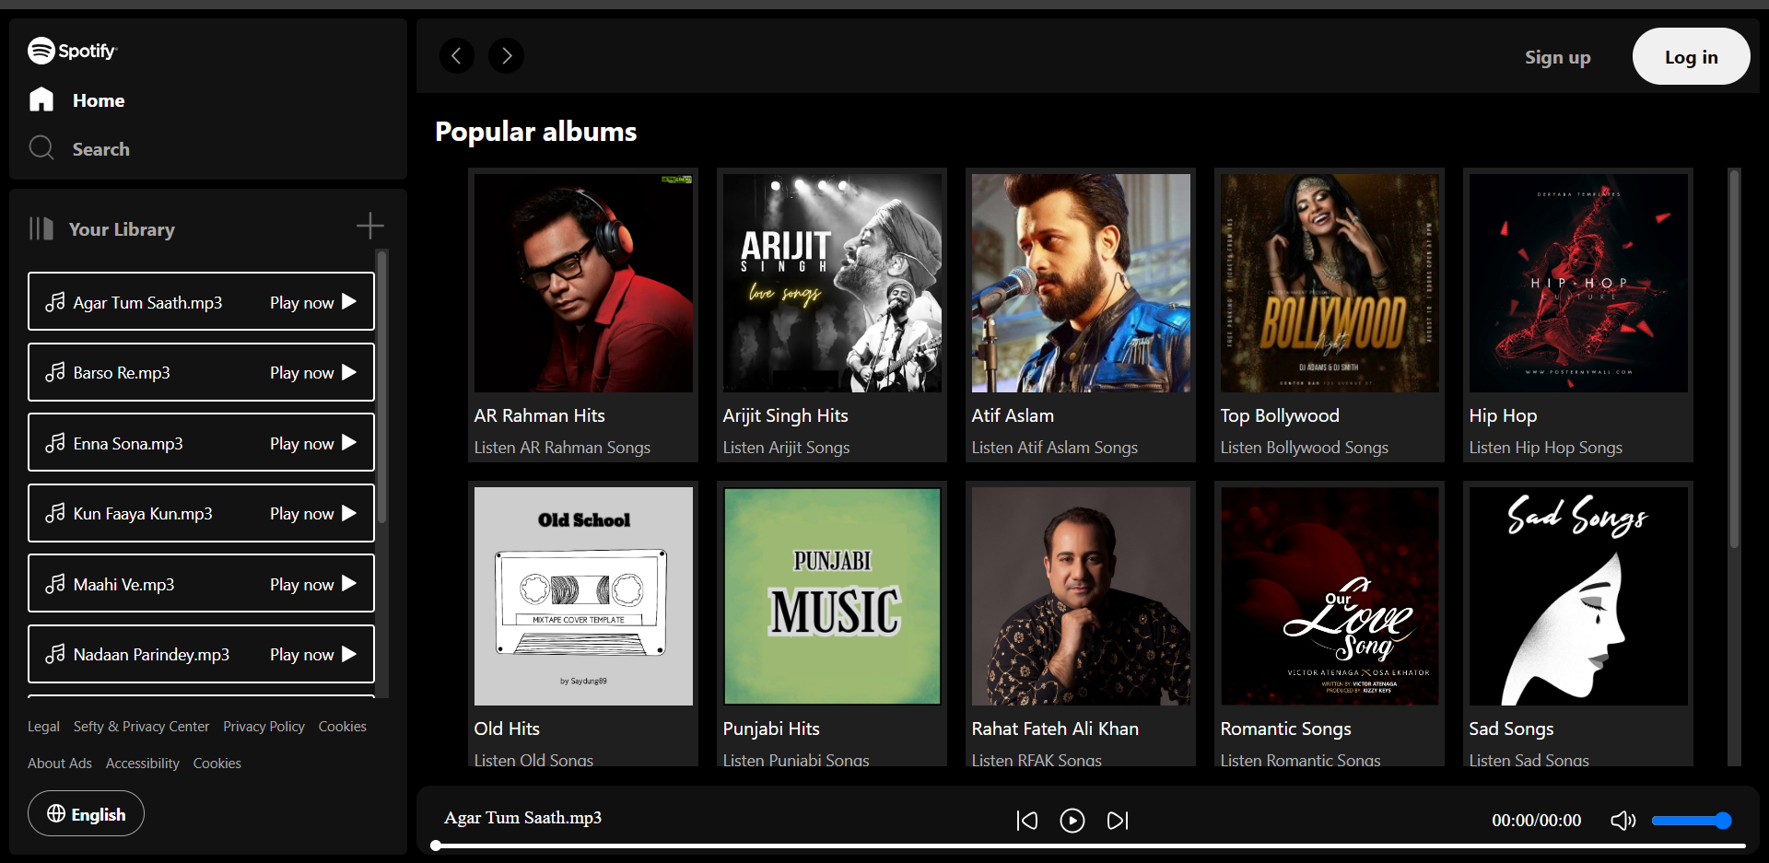
Task: Click Listen Arijit Songs description
Action: [786, 448]
